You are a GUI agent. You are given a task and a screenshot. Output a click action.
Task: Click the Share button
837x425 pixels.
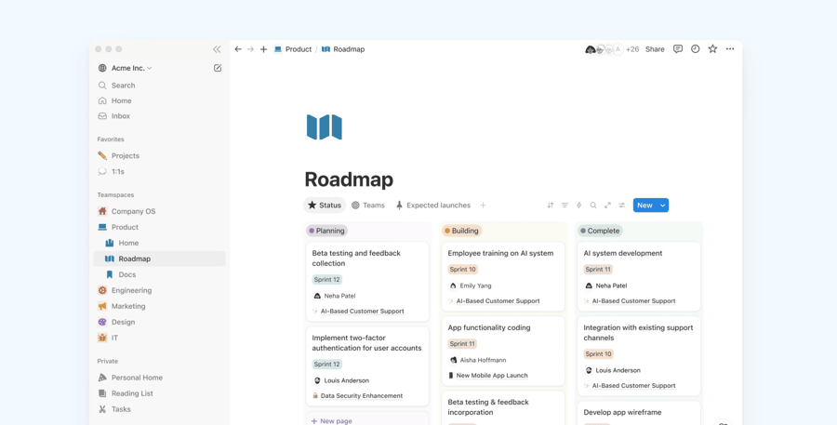[x=655, y=49]
